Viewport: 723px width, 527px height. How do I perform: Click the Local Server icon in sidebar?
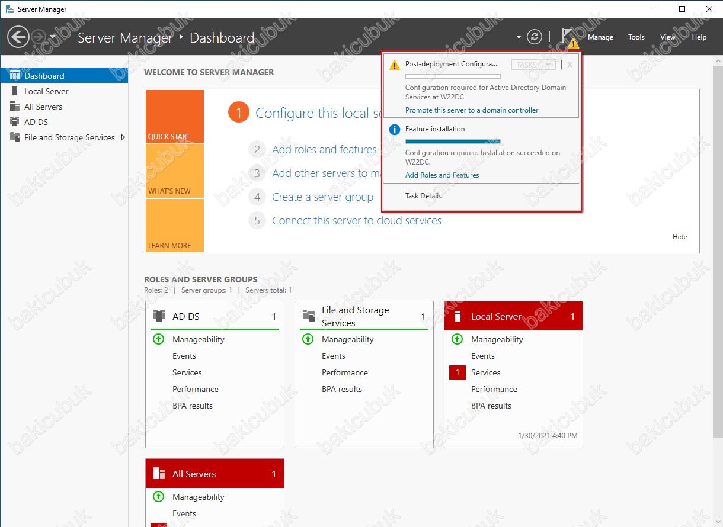(x=15, y=91)
